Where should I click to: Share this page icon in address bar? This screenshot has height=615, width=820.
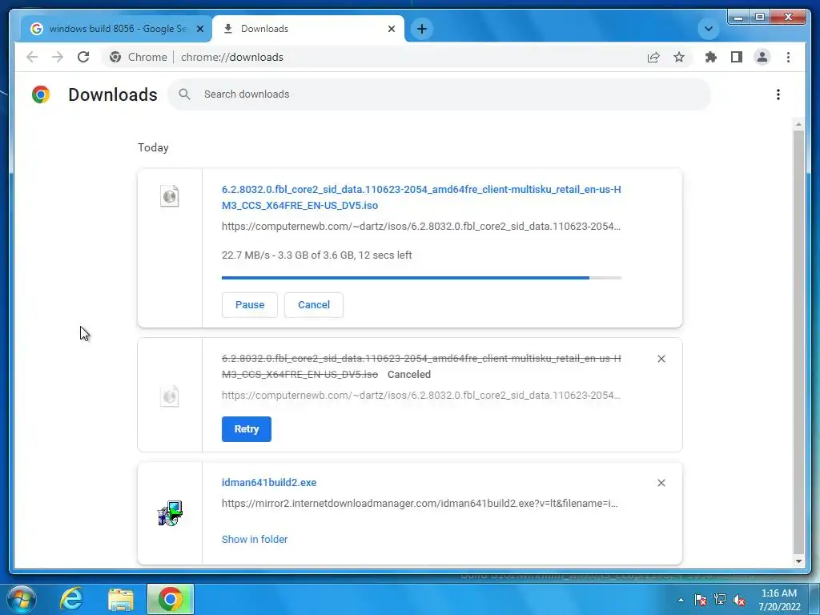point(653,57)
